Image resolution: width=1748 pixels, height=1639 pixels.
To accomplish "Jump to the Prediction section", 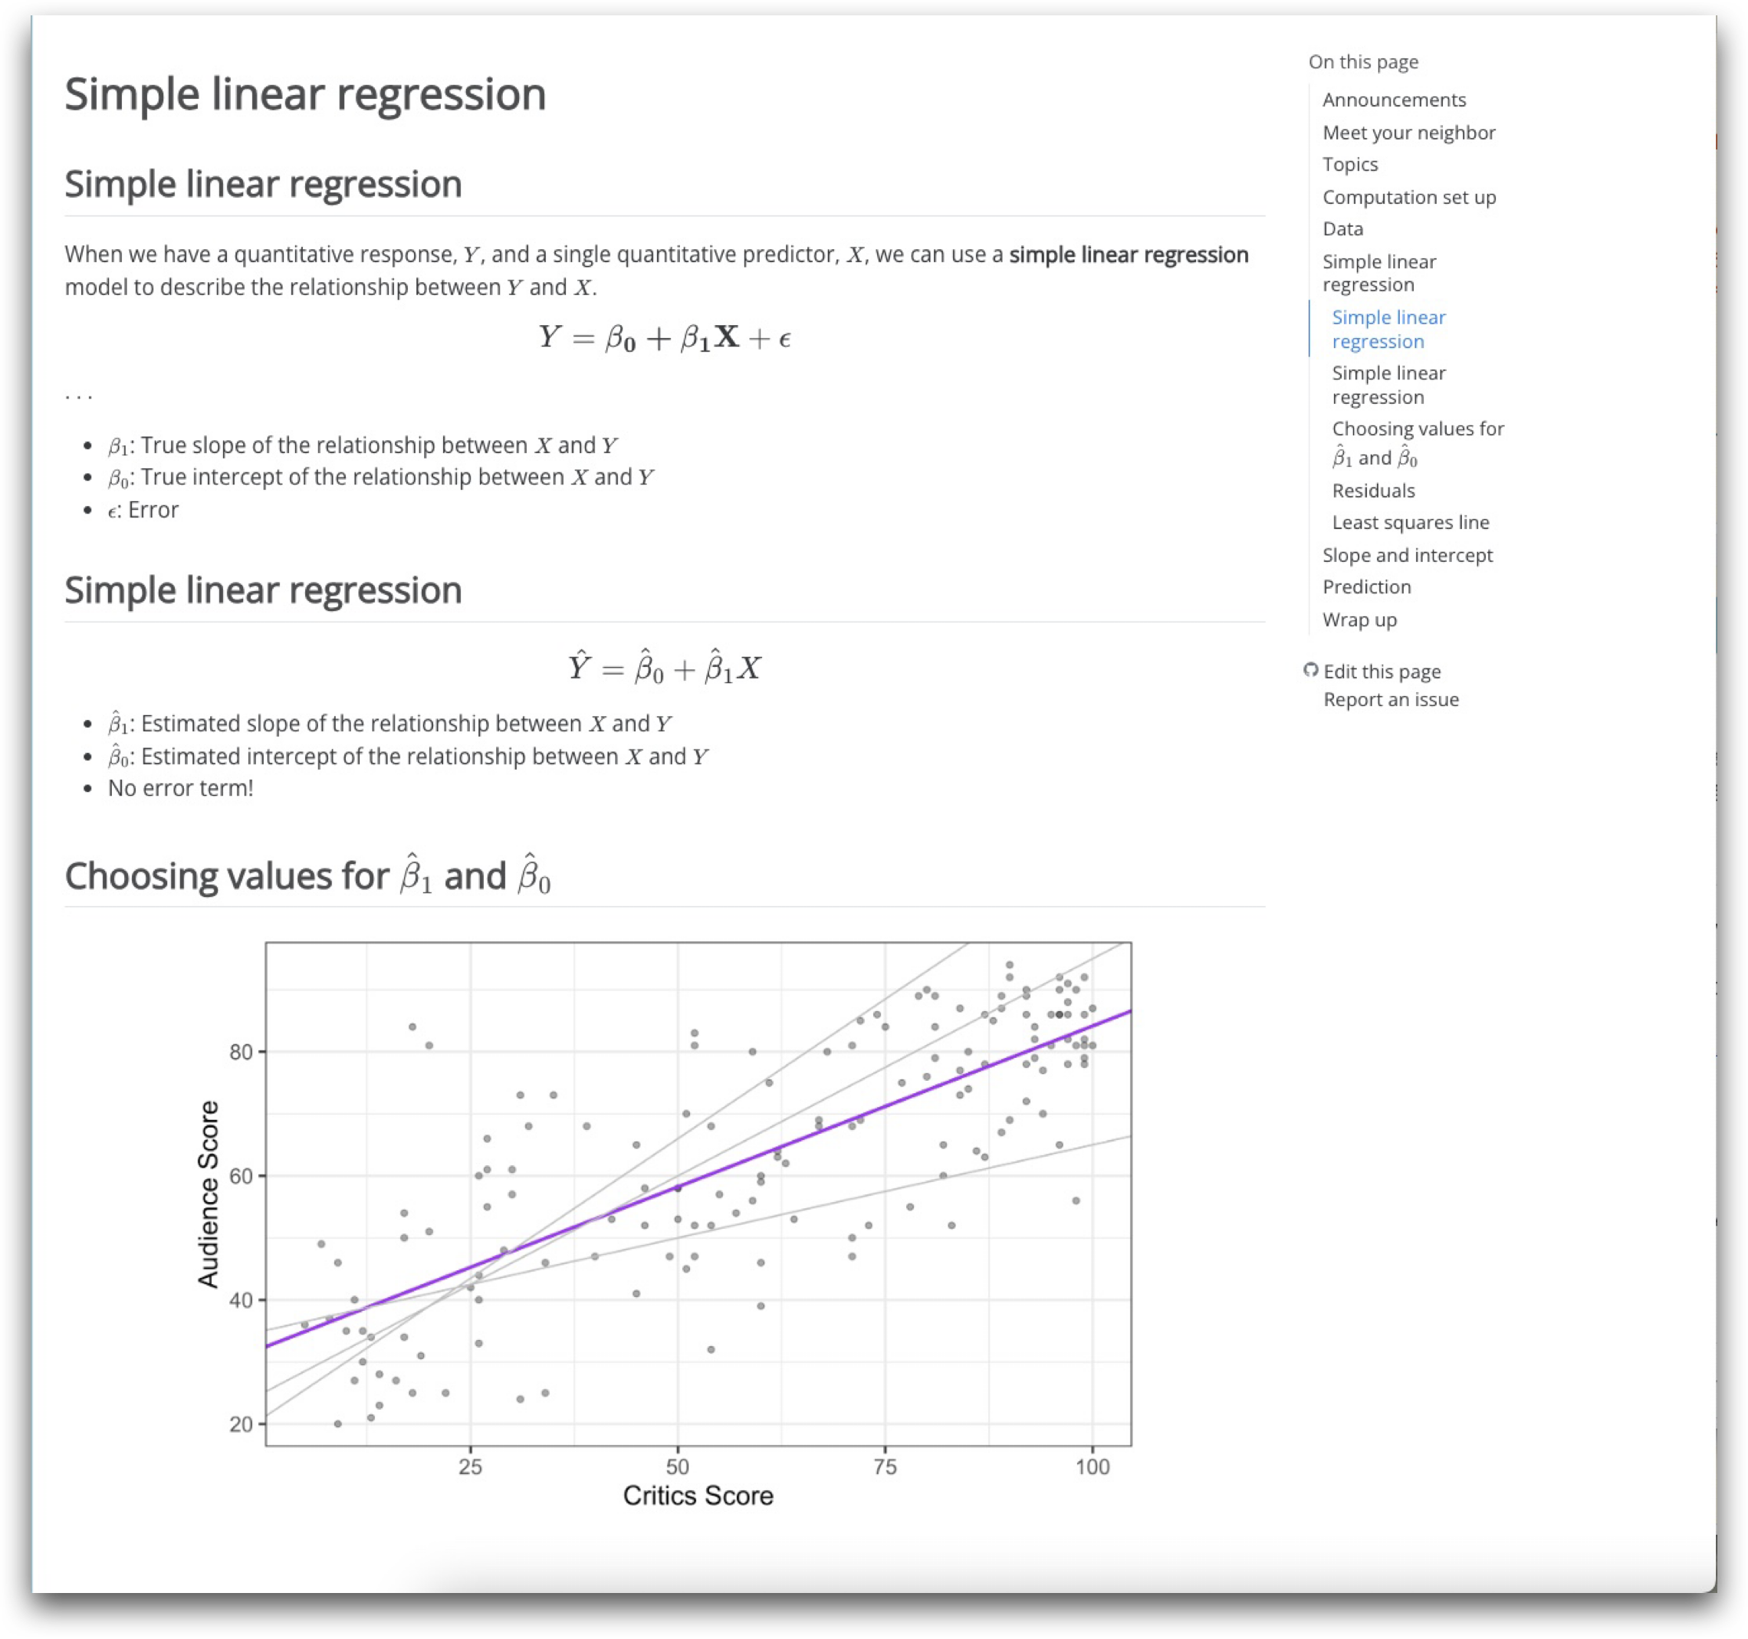I will (1366, 586).
